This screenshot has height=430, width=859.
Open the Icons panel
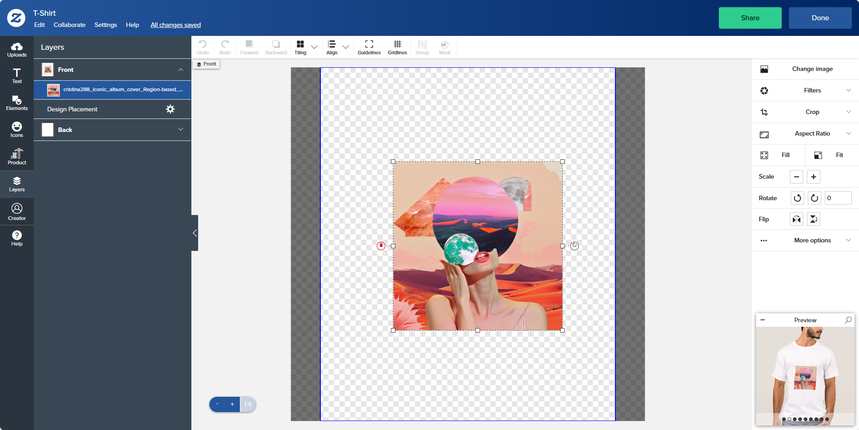(x=17, y=130)
